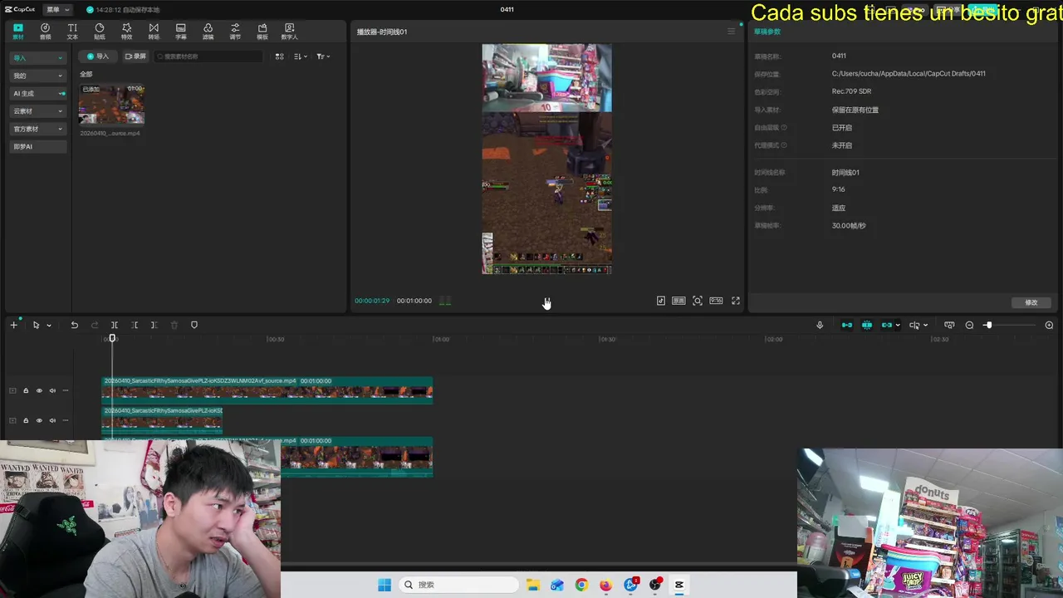Toggle clip linkage on the timeline
1063x598 pixels.
tap(887, 325)
